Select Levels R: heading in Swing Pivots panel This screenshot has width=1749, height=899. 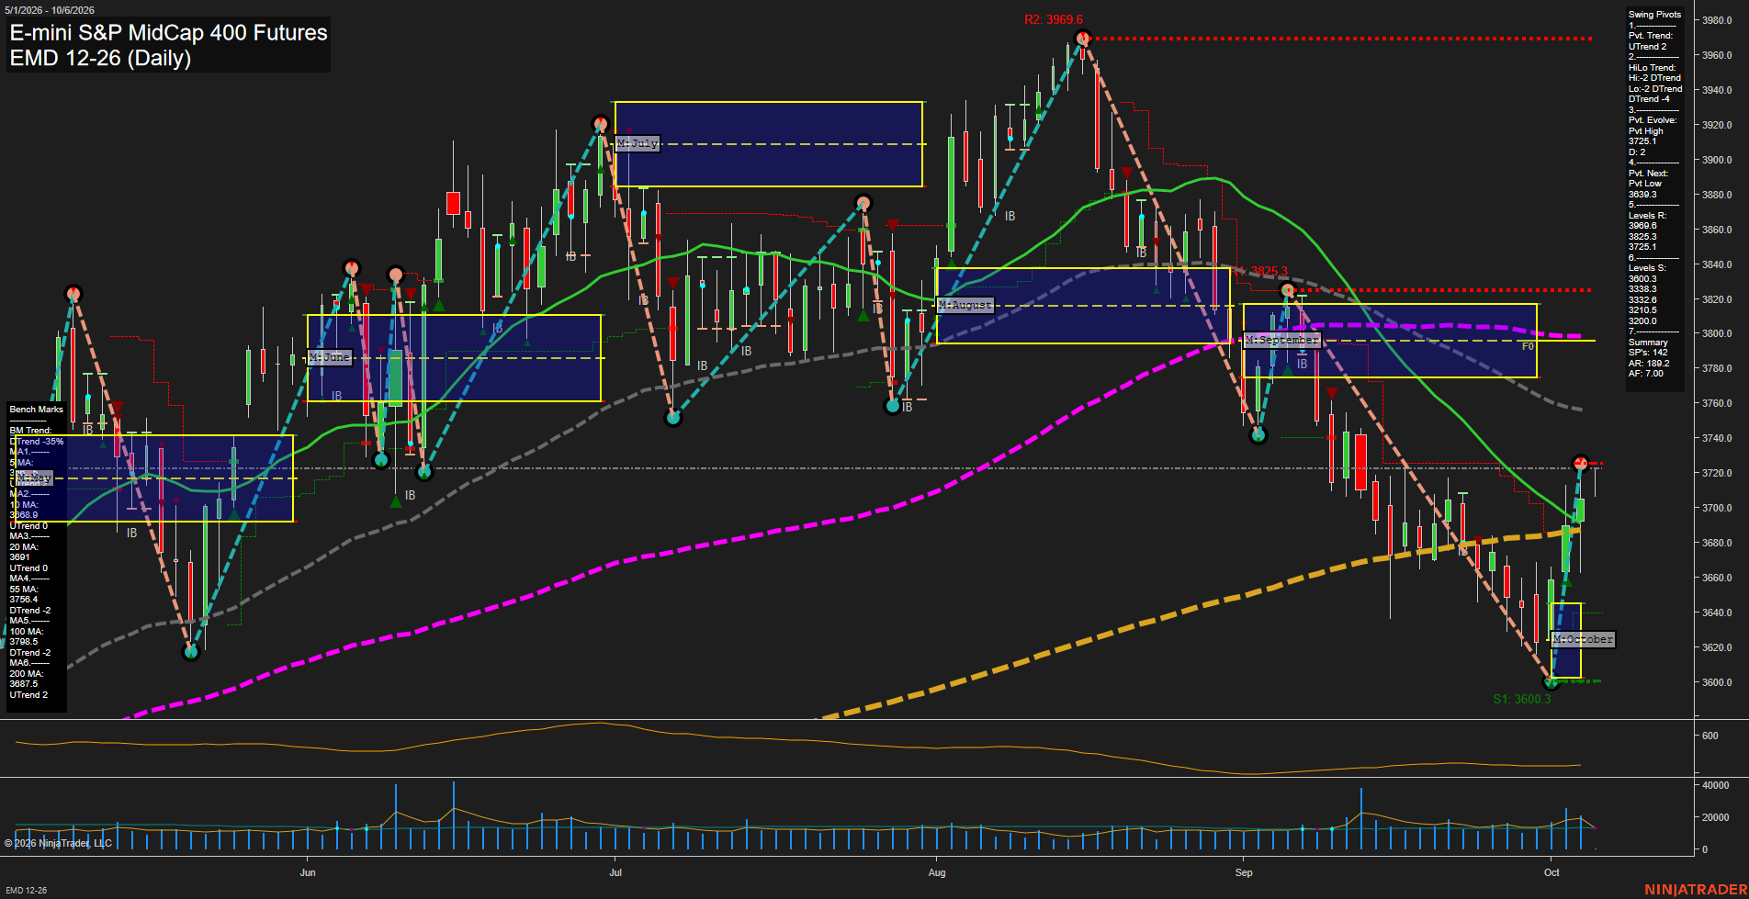pyautogui.click(x=1647, y=216)
